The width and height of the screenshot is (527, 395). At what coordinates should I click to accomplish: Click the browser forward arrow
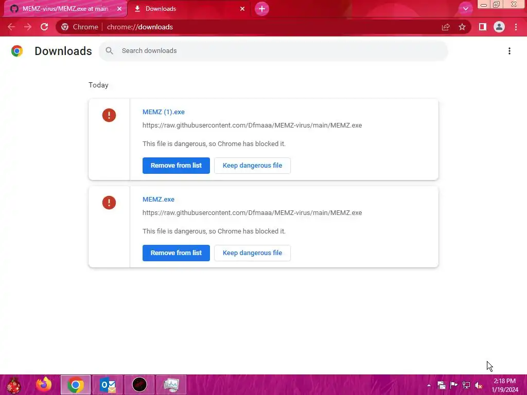[28, 27]
